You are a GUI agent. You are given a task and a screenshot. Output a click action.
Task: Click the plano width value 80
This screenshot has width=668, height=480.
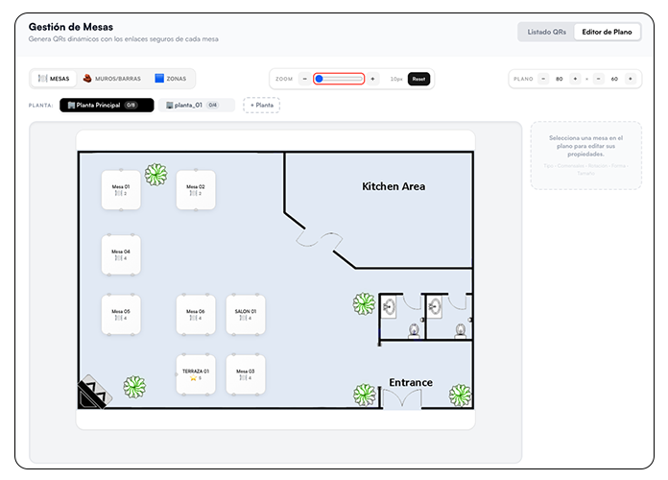point(560,79)
